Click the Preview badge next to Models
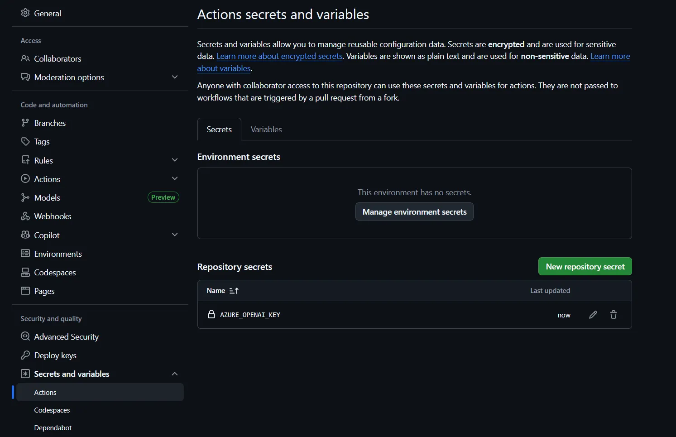Screen dimensions: 676x437 [163, 197]
